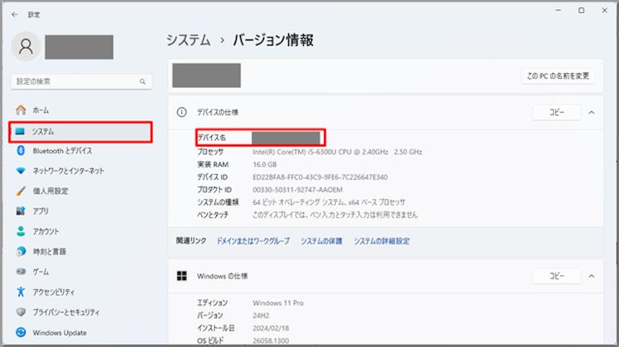Click この PC の名前を変更 button
This screenshot has height=347, width=619.
558,76
